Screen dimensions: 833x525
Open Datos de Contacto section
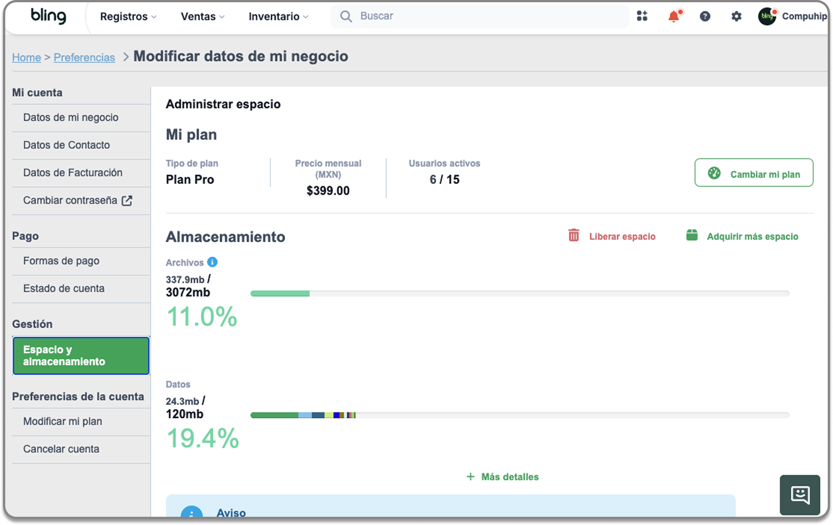pyautogui.click(x=81, y=145)
